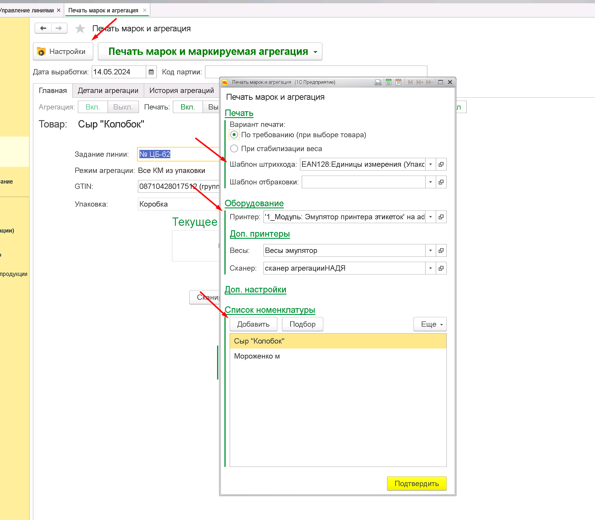Open calendar icon in dialog title bar
Screen dimensions: 595x520
coord(398,82)
